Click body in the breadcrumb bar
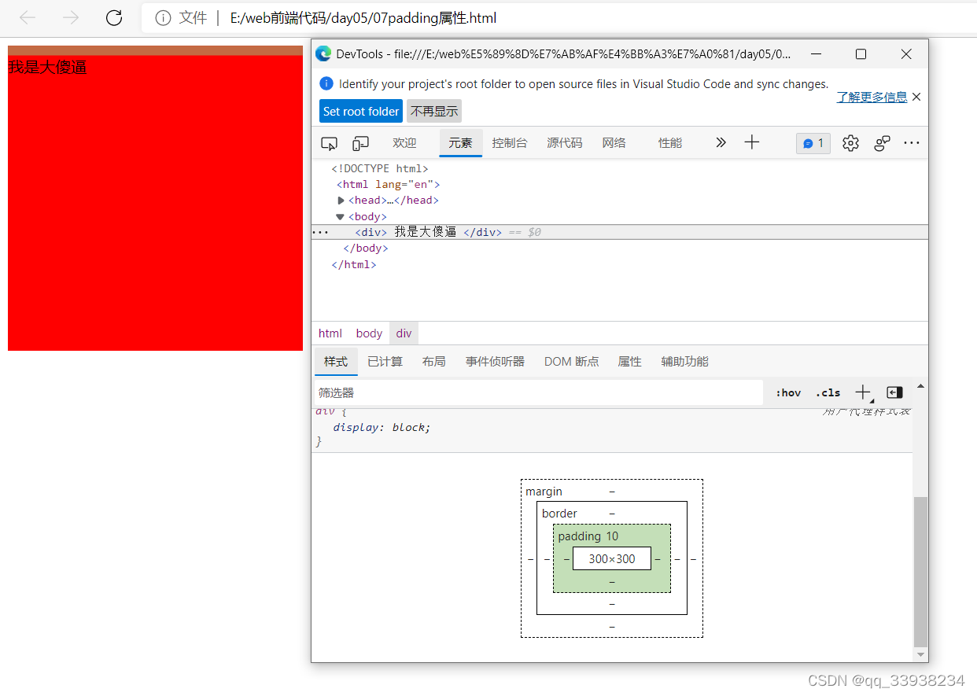The height and width of the screenshot is (696, 977). point(369,333)
